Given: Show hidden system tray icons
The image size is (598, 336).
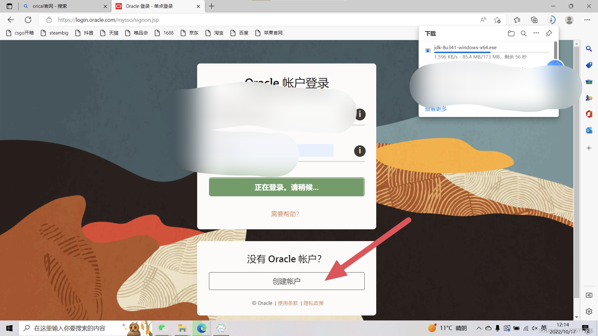Looking at the screenshot, I should pos(479,328).
